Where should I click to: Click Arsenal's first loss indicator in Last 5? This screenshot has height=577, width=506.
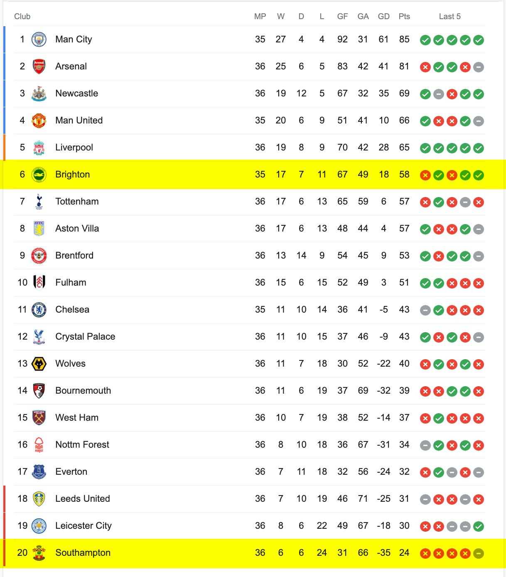point(425,67)
